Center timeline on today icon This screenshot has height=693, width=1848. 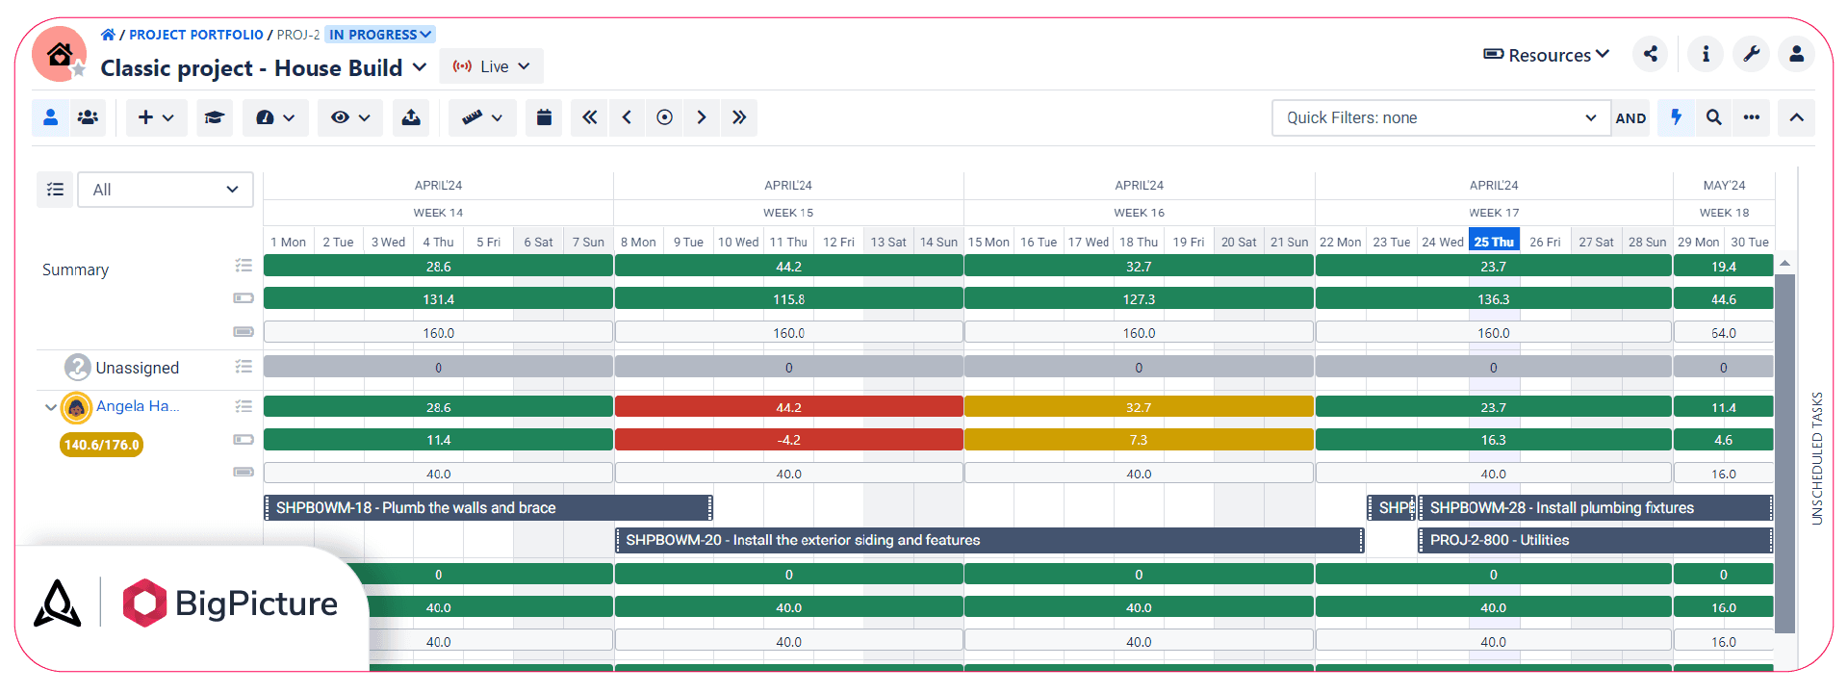pos(664,117)
